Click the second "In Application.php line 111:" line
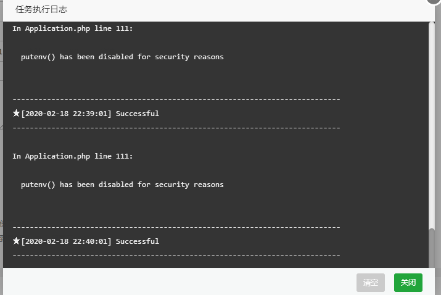Image resolution: width=441 pixels, height=295 pixels. [x=72, y=156]
